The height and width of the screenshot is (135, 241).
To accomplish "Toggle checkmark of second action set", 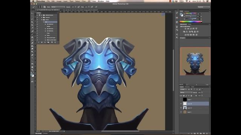I will click(37, 18).
